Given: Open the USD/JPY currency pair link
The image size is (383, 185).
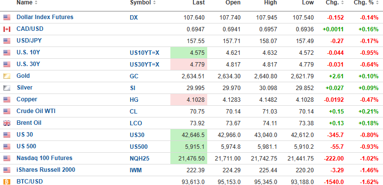Looking at the screenshot, I should [29, 41].
